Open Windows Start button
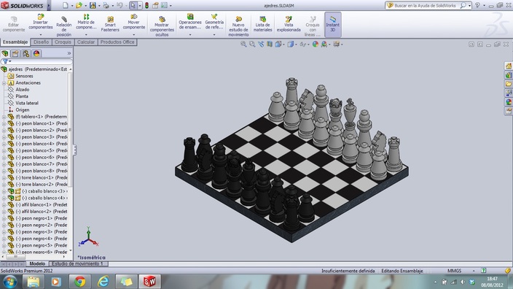 tap(9, 282)
